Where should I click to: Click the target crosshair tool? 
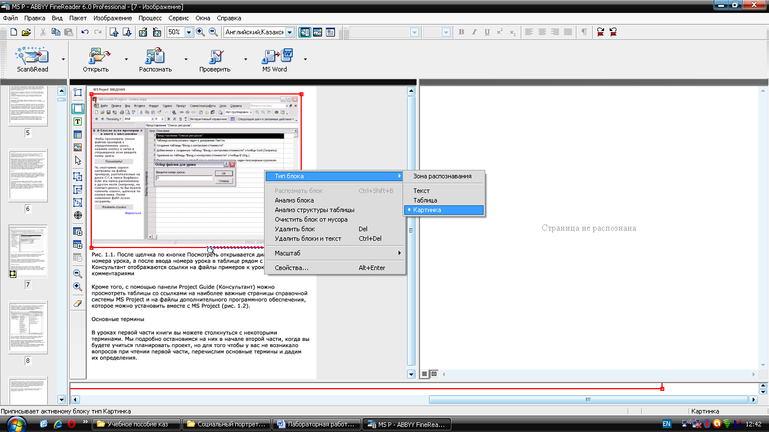pyautogui.click(x=78, y=216)
